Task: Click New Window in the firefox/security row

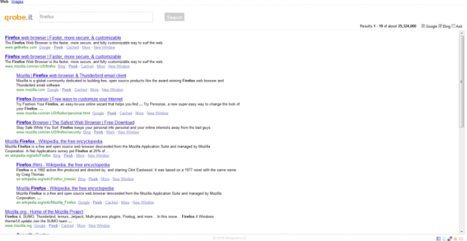Action: tap(128, 132)
